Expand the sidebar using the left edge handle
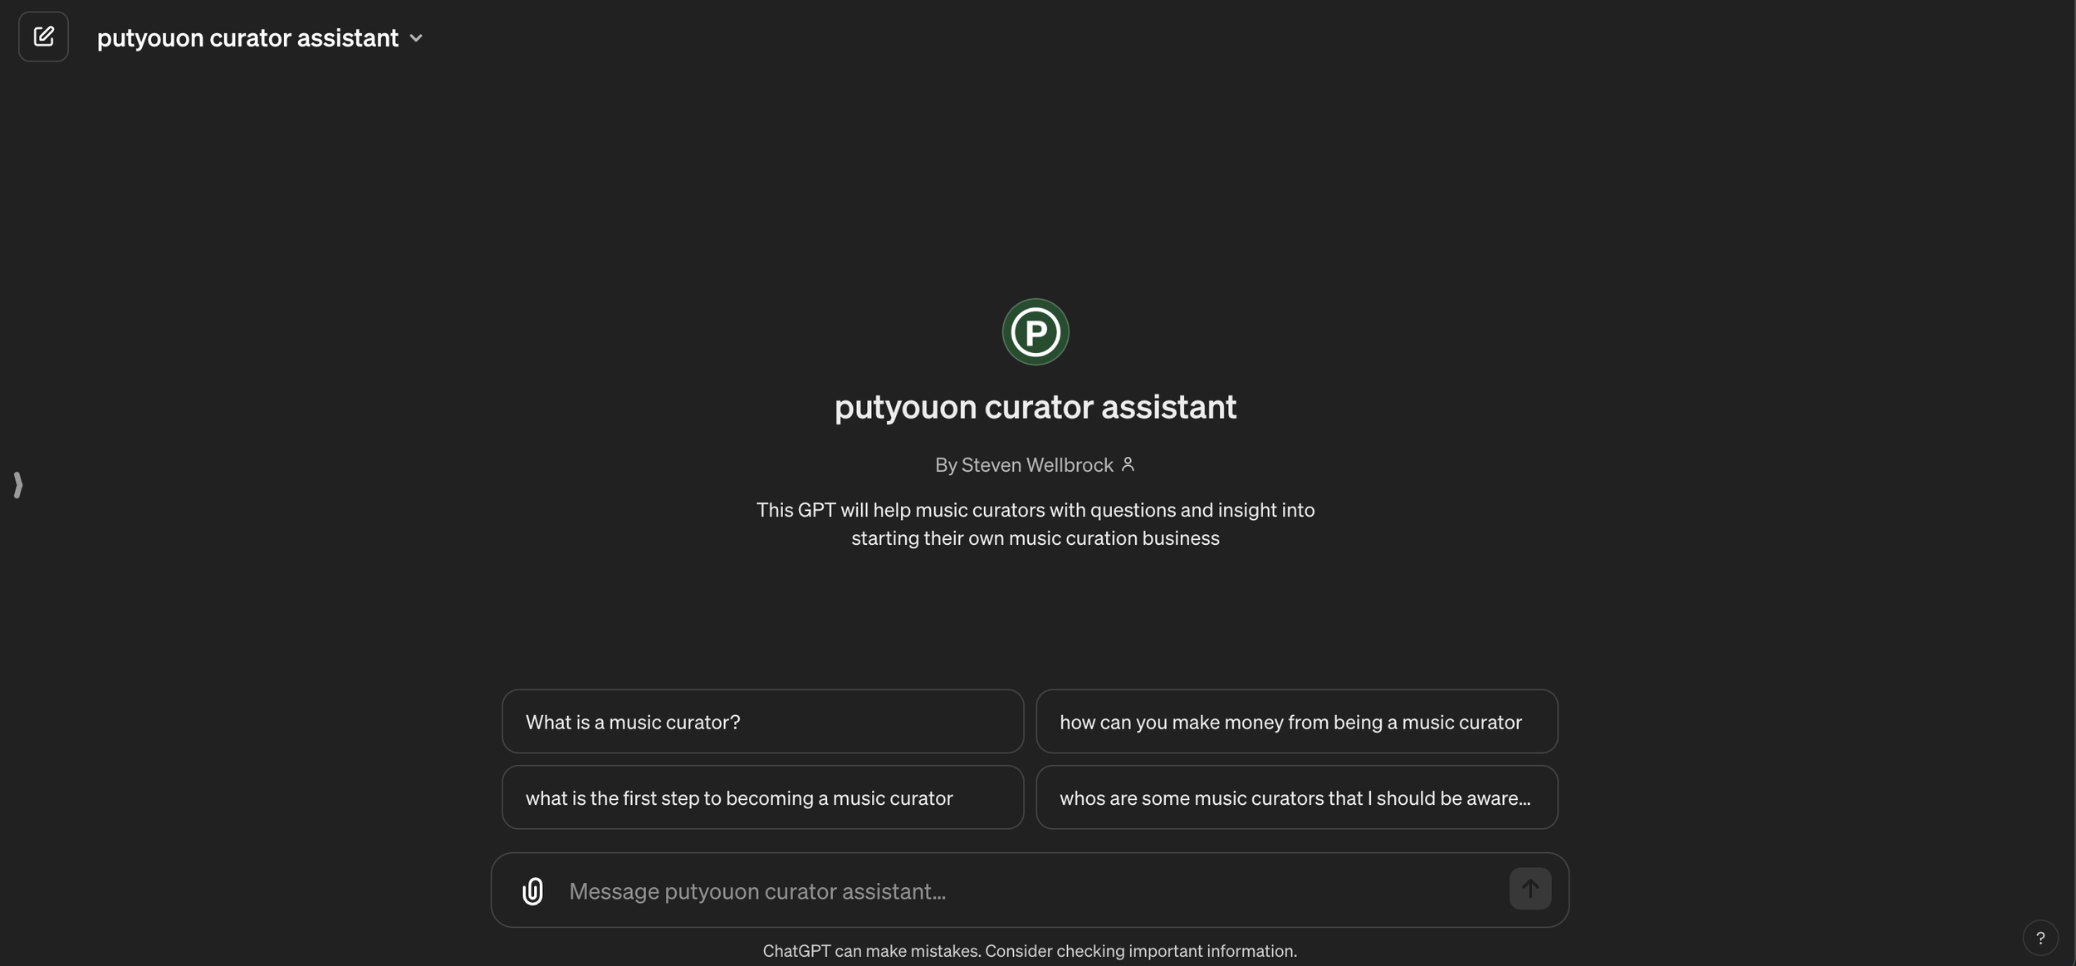This screenshot has height=966, width=2076. coord(18,484)
